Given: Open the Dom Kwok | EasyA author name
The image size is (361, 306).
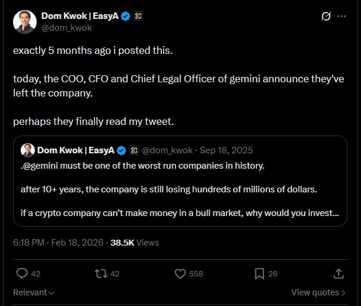Looking at the screenshot, I should click(79, 16).
